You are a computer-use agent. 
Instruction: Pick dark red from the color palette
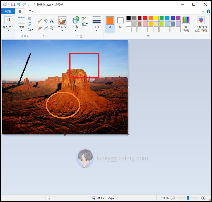(139, 18)
